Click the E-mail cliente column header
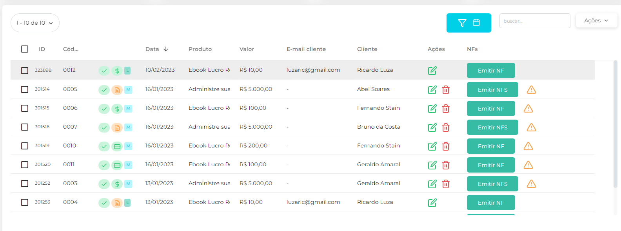 (306, 49)
